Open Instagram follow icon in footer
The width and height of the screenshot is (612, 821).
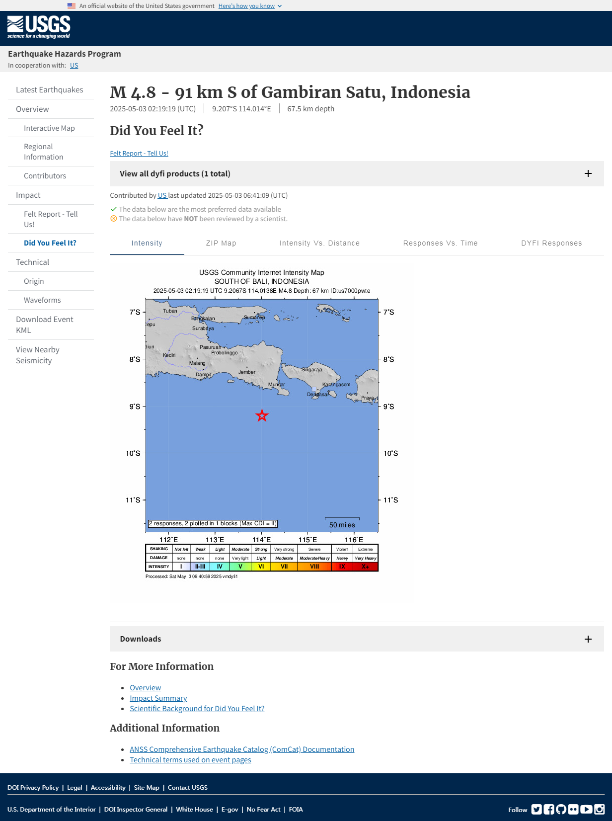(600, 810)
